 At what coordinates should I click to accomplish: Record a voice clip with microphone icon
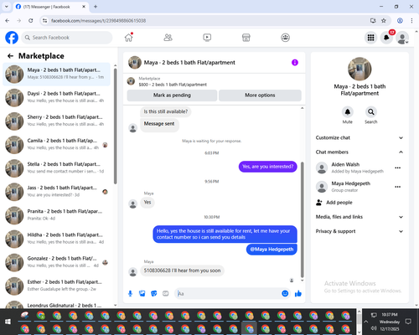pos(130,293)
